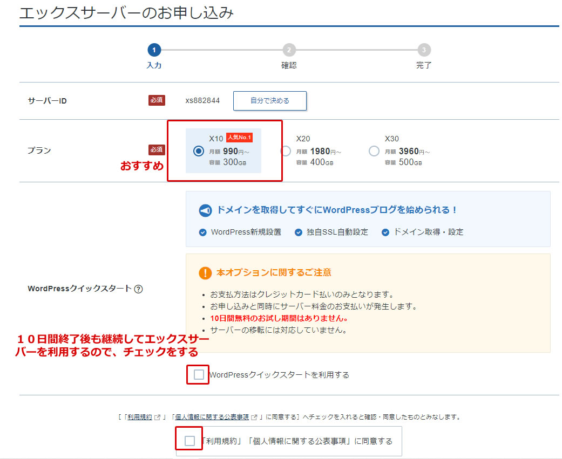
Task: Click the X10 月額 990円 price text
Action: (229, 152)
